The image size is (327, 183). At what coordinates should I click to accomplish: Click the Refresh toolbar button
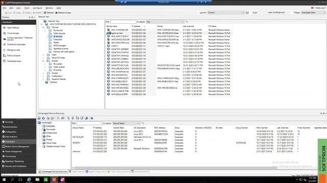point(49,13)
